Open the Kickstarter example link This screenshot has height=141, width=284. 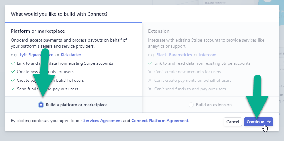click(x=71, y=55)
